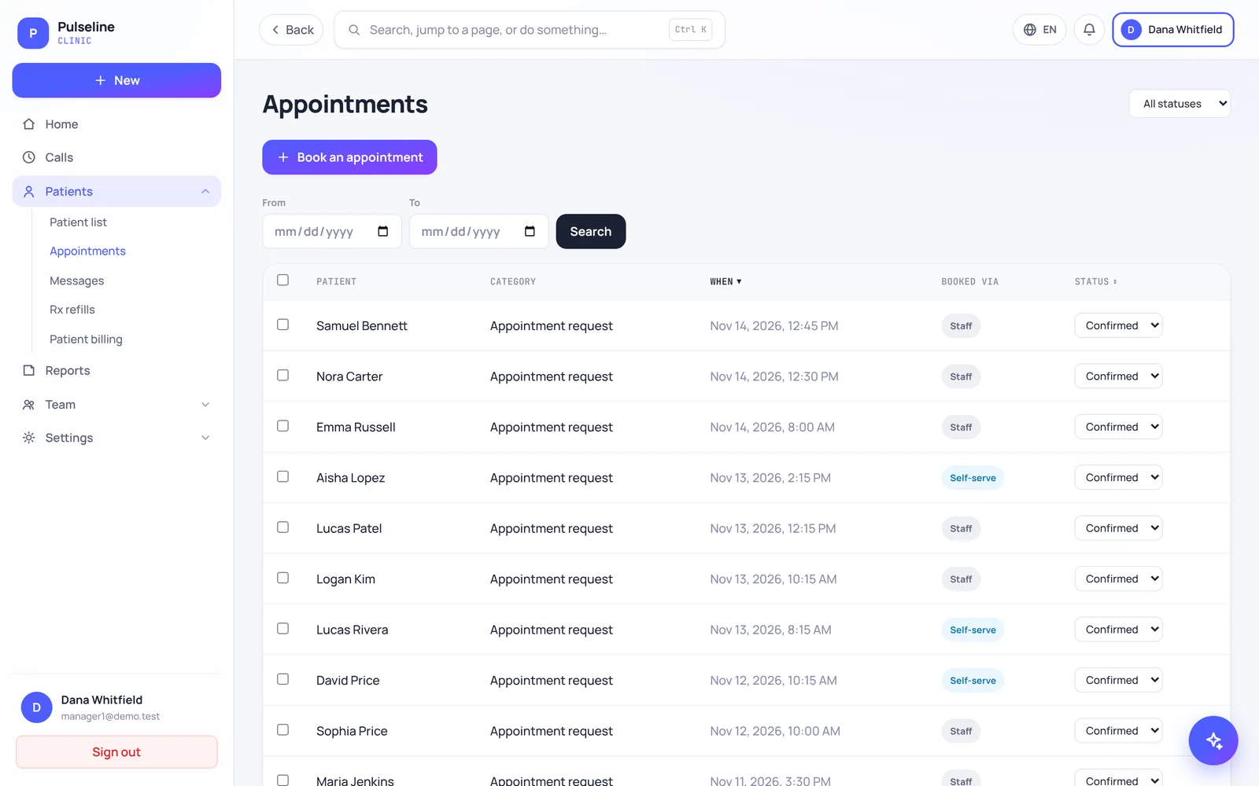Go to Patient list in sidebar
Screen dimensions: 1259x786
(78, 222)
